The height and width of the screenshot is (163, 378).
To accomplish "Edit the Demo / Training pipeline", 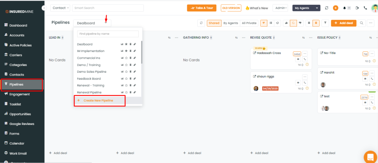I will click(x=135, y=65).
